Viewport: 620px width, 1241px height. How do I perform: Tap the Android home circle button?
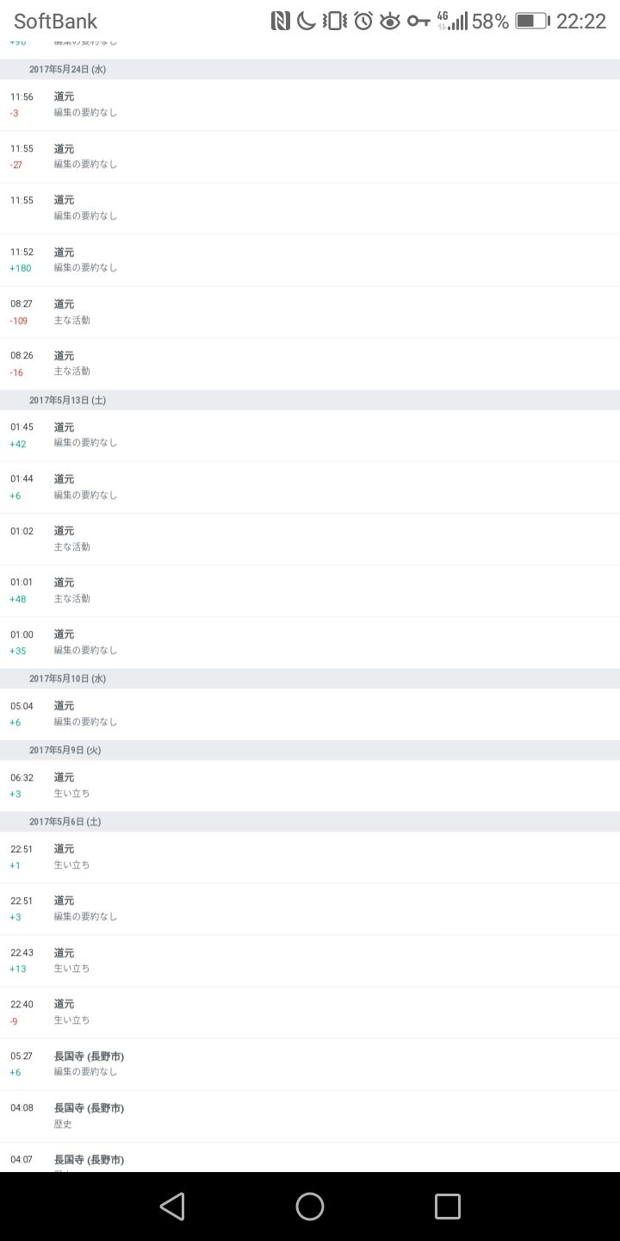(310, 1206)
